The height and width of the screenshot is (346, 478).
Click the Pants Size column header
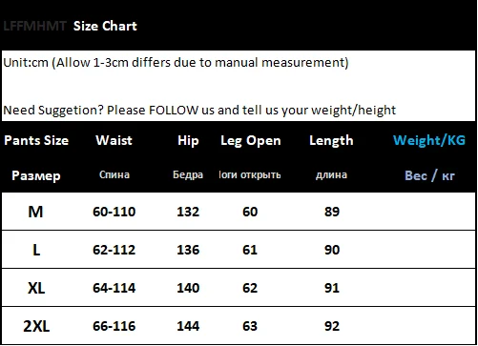(36, 140)
